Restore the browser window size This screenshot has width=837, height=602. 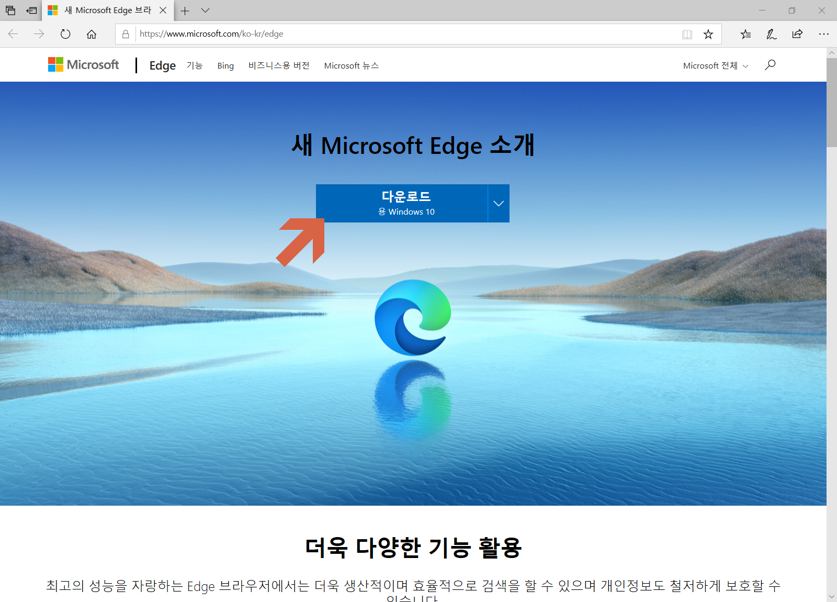pos(792,10)
